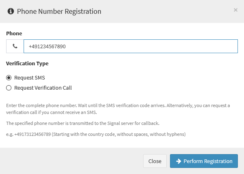Click the Request SMS label text
Viewport: 244px width, 174px height.
(x=30, y=77)
